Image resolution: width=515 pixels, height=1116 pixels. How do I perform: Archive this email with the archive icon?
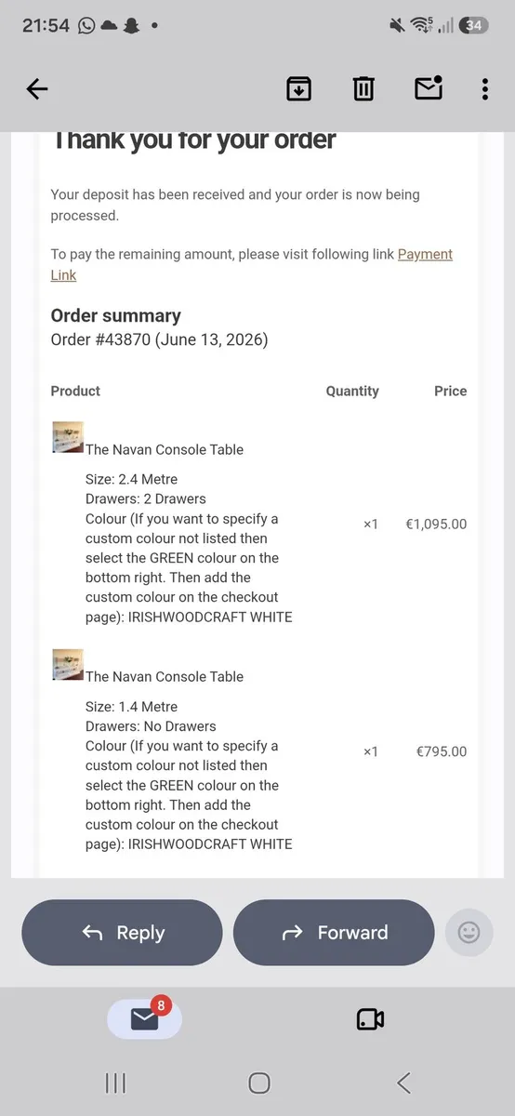point(298,89)
